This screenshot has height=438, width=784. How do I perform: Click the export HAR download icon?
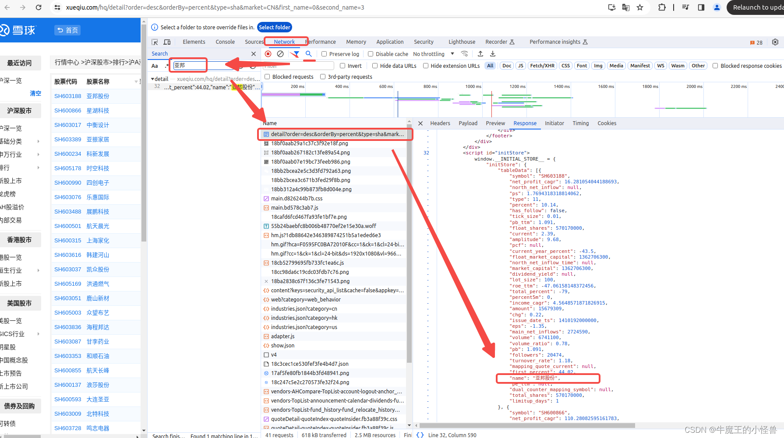point(493,54)
